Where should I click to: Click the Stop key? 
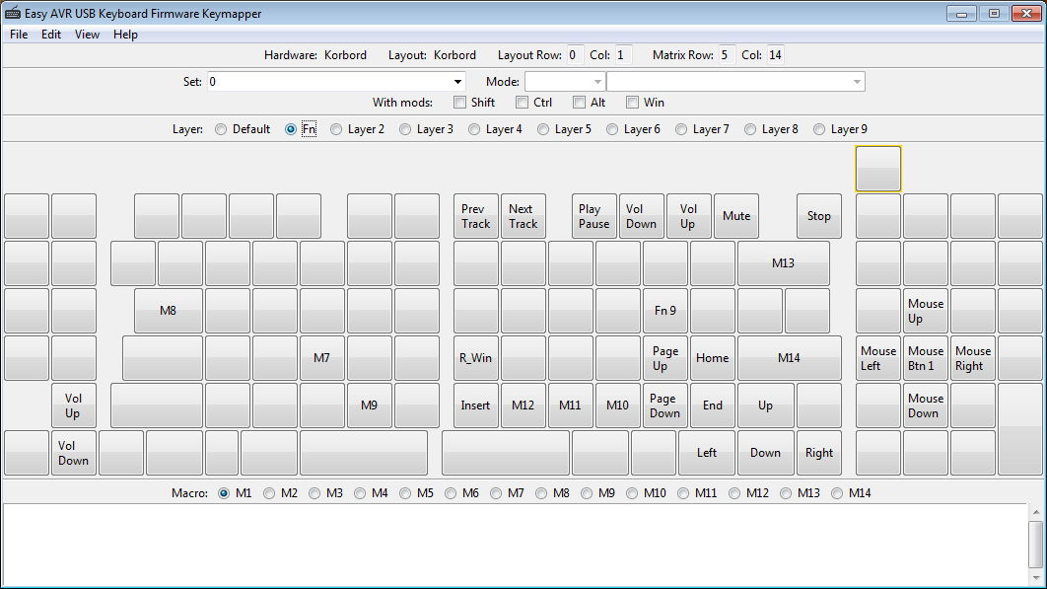819,216
